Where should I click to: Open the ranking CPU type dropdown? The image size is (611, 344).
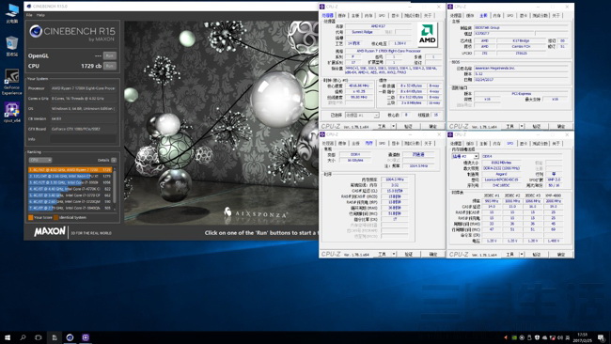point(40,160)
